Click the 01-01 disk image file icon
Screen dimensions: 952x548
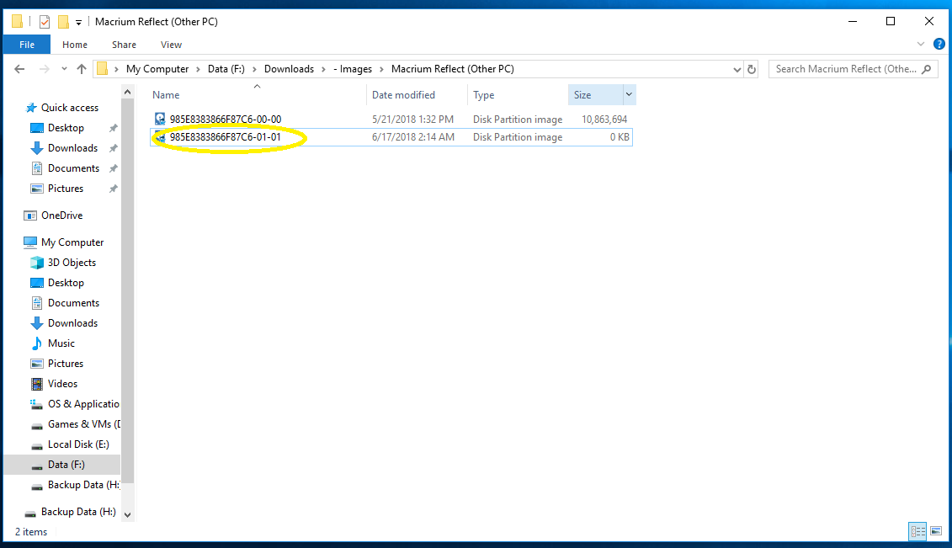160,137
